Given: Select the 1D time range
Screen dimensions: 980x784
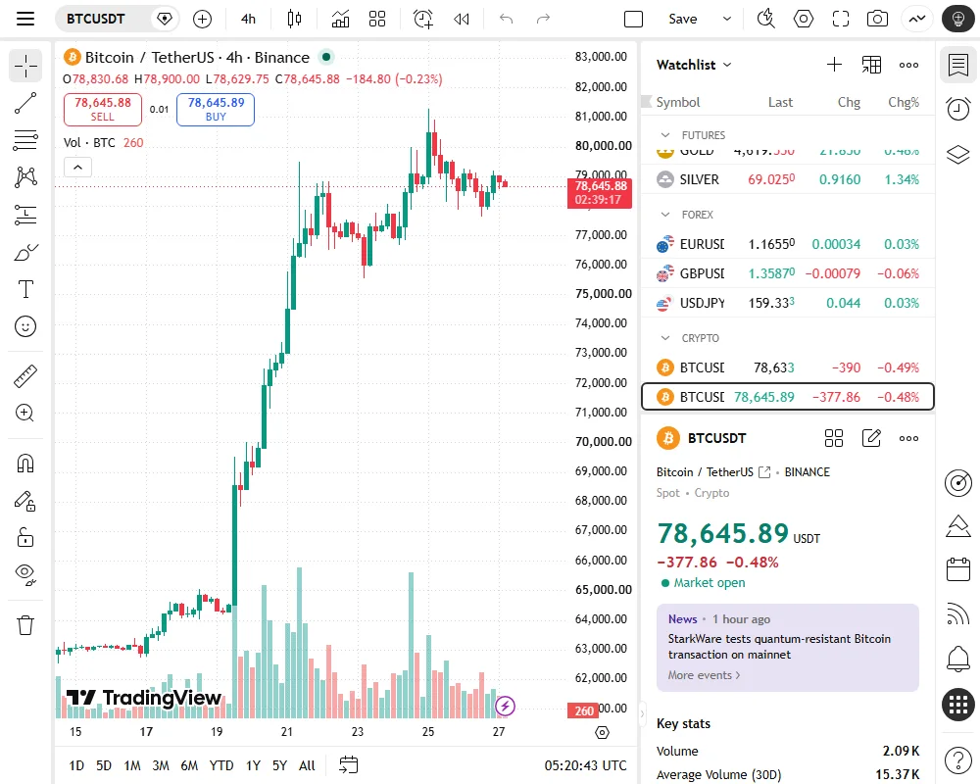Looking at the screenshot, I should (x=76, y=765).
